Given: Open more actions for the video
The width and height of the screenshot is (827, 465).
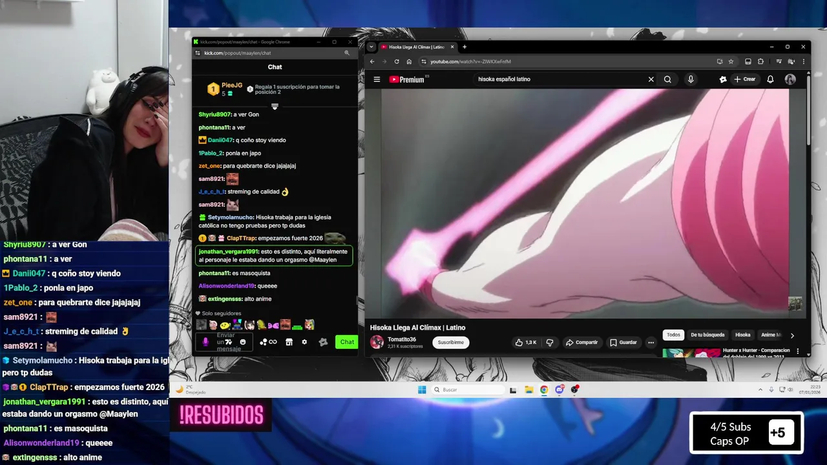Looking at the screenshot, I should point(651,342).
